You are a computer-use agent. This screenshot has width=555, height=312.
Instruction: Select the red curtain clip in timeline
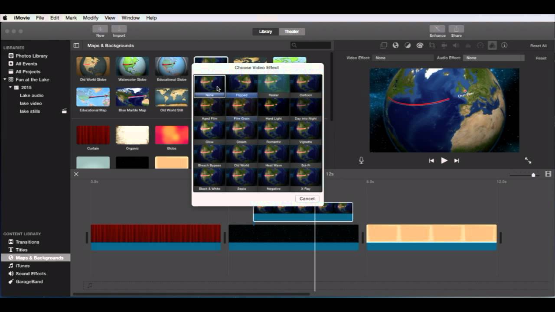(156, 237)
